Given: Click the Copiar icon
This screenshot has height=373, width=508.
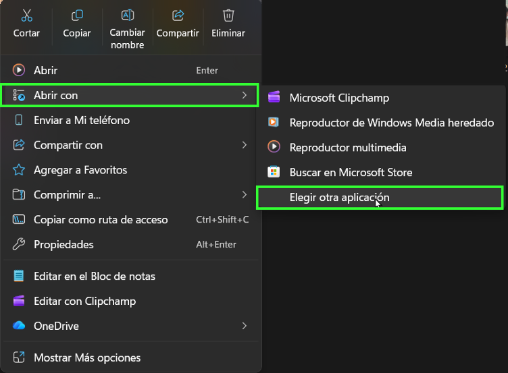Looking at the screenshot, I should point(77,16).
